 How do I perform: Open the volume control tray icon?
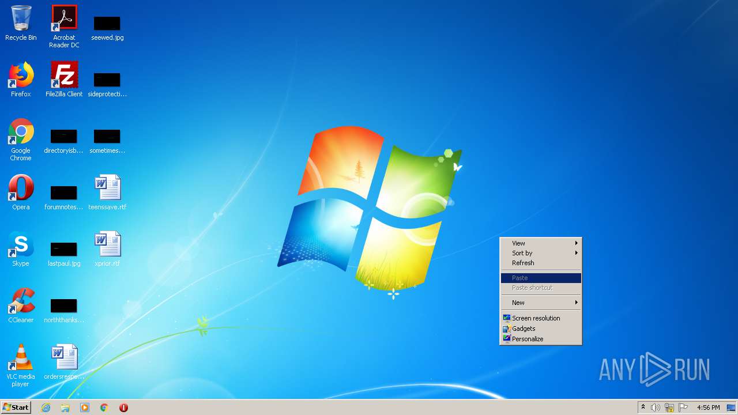click(x=656, y=408)
